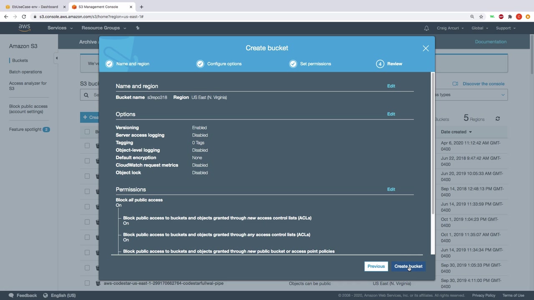Check the row created Jun 14, 2019 11:34:34 AM
The height and width of the screenshot is (300, 534).
tap(87, 252)
